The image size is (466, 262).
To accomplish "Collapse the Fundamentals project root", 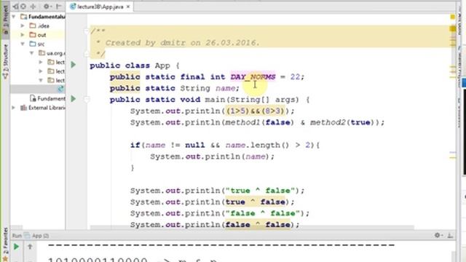I will [14, 17].
